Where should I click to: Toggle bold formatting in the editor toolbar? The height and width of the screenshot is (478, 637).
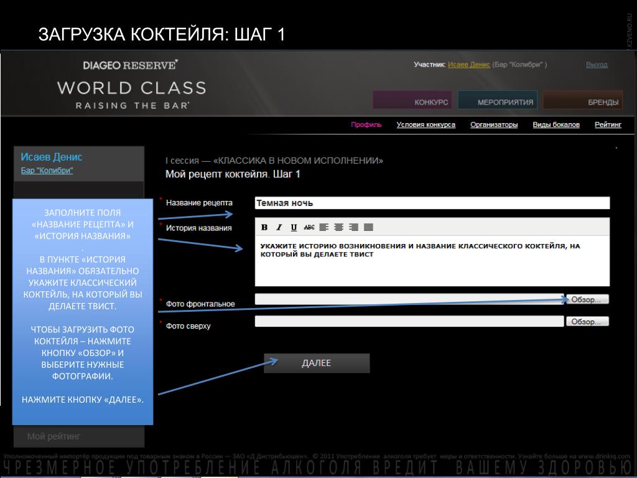[x=264, y=227]
